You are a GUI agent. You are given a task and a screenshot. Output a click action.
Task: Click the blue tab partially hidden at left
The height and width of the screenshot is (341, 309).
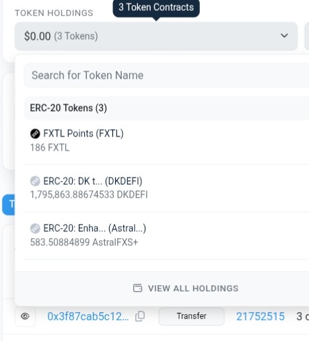coord(9,204)
